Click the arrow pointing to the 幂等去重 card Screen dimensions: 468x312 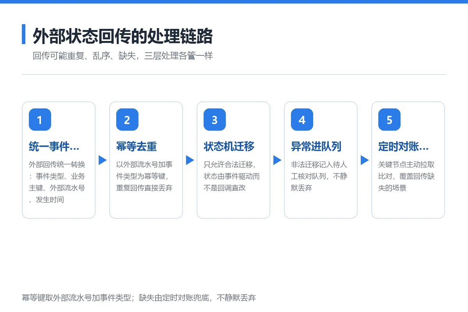103,160
